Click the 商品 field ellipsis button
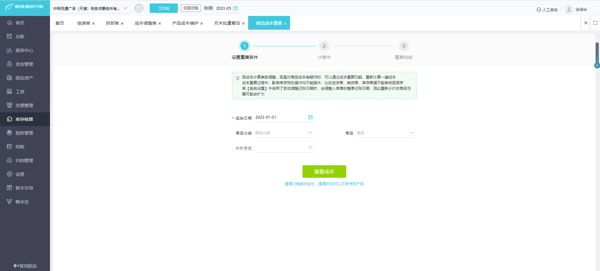600x271 pixels. (x=412, y=133)
